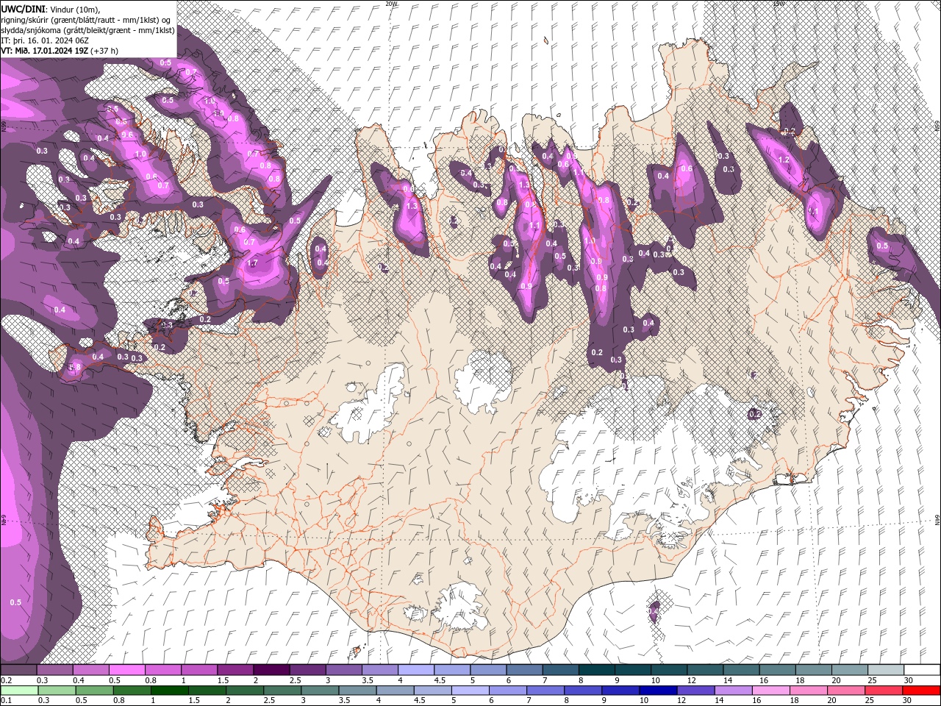
Task: Click the lower green swatch starting at 0.8
Action: 132,690
